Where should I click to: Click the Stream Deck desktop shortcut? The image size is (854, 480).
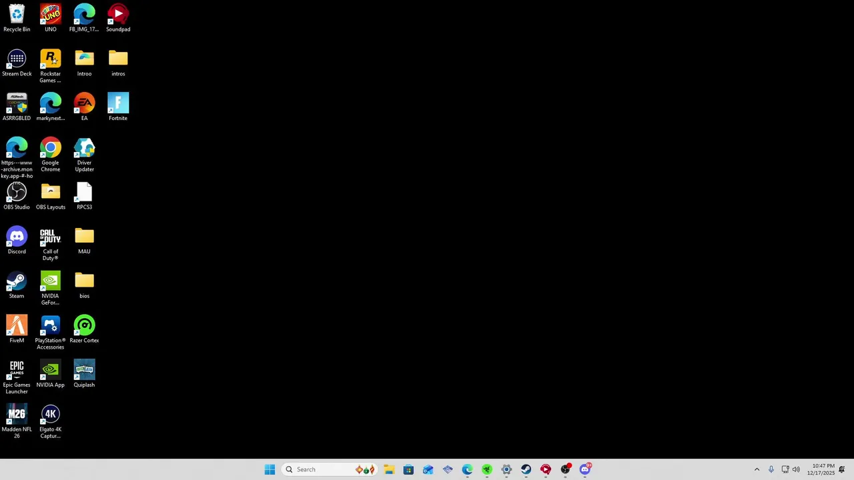17,63
